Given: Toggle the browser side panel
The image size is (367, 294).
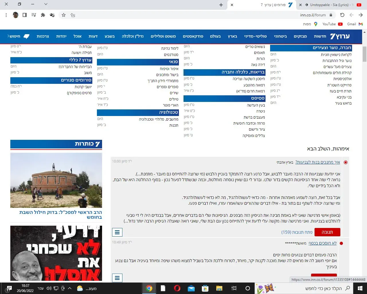Looking at the screenshot, I should 25,15.
